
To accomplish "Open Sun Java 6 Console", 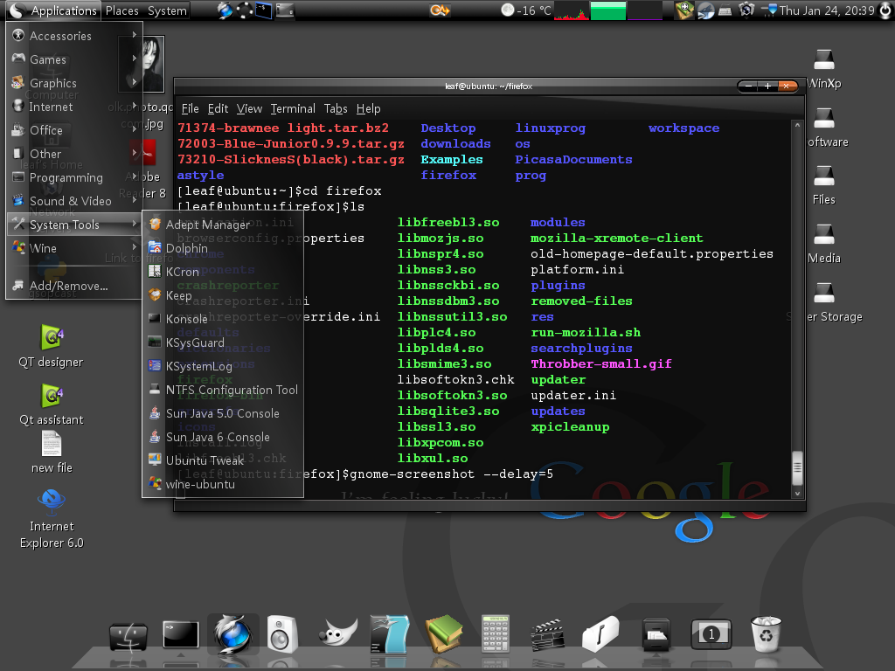I will coord(223,437).
